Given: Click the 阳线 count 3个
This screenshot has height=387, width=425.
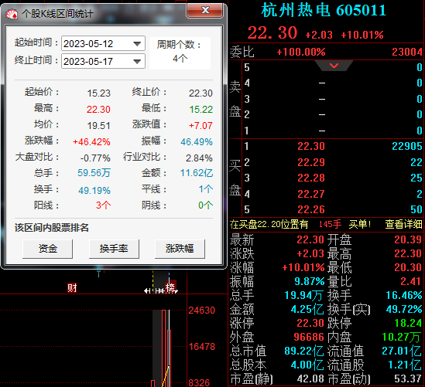Looking at the screenshot, I should click(103, 205).
